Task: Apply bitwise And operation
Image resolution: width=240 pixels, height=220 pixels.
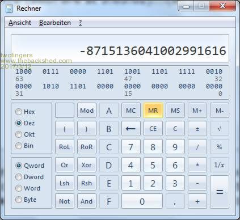Action: click(x=87, y=201)
